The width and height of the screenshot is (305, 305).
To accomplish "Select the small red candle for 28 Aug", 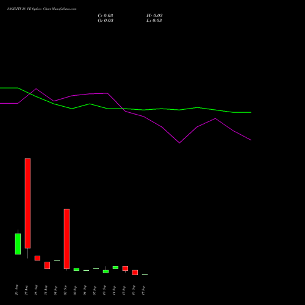I will (x=37, y=258).
